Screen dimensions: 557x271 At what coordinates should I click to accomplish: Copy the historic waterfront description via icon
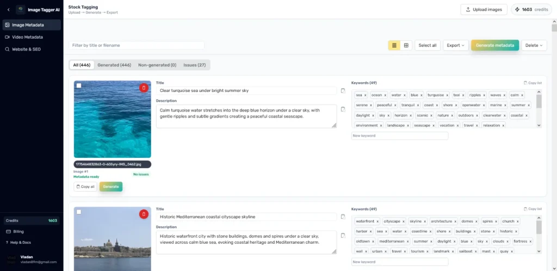click(343, 236)
